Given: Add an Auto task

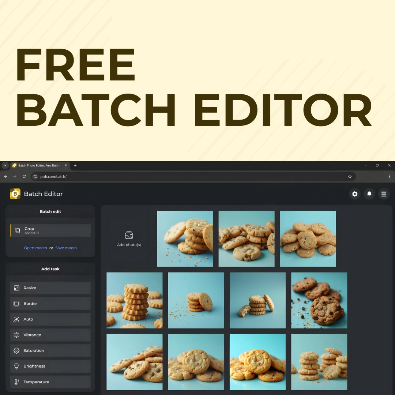Looking at the screenshot, I should click(x=50, y=319).
